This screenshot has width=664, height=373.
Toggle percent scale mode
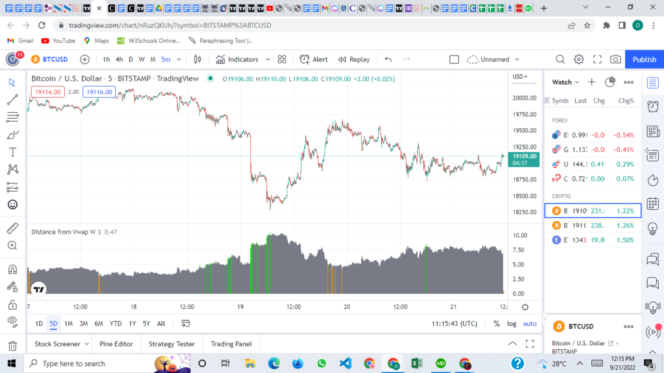[496, 324]
